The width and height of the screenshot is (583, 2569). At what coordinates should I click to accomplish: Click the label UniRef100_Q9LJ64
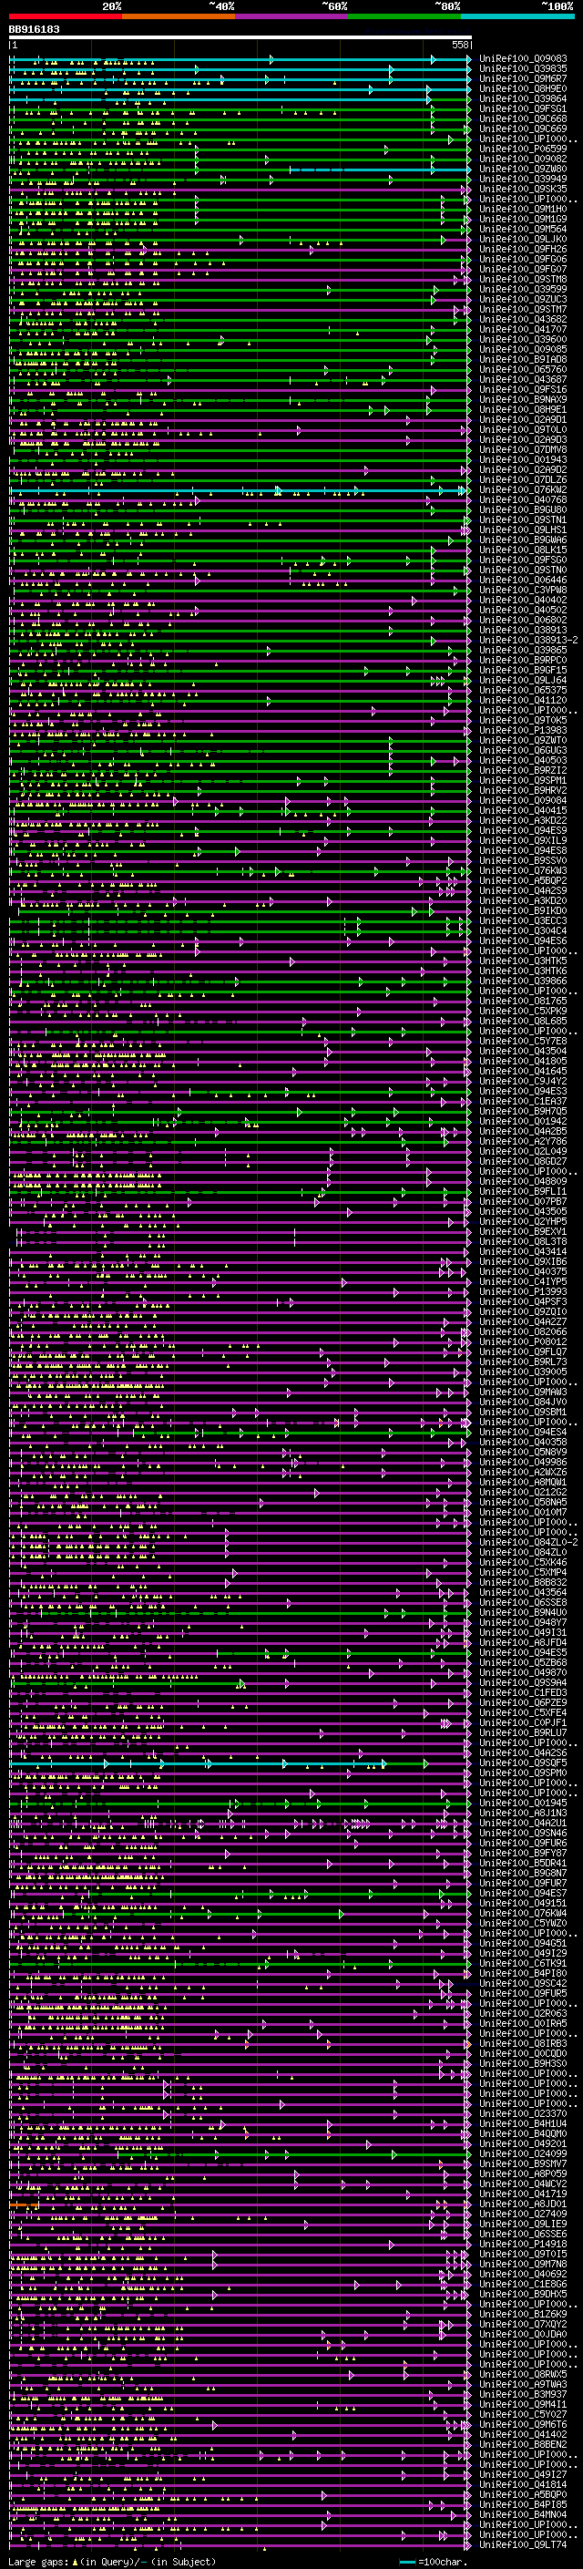coord(523,680)
